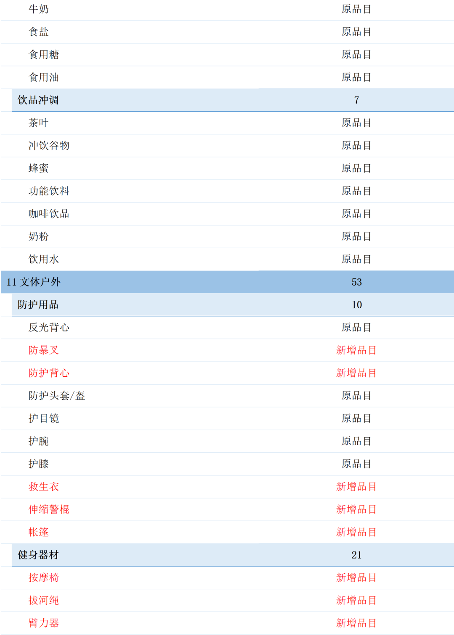Click the 奶粉 row
This screenshot has width=454, height=635.
point(37,236)
